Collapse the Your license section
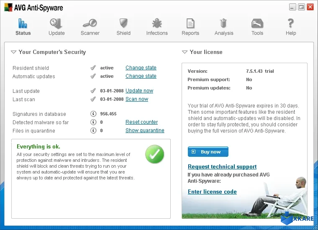318x230 pixels. (x=185, y=52)
